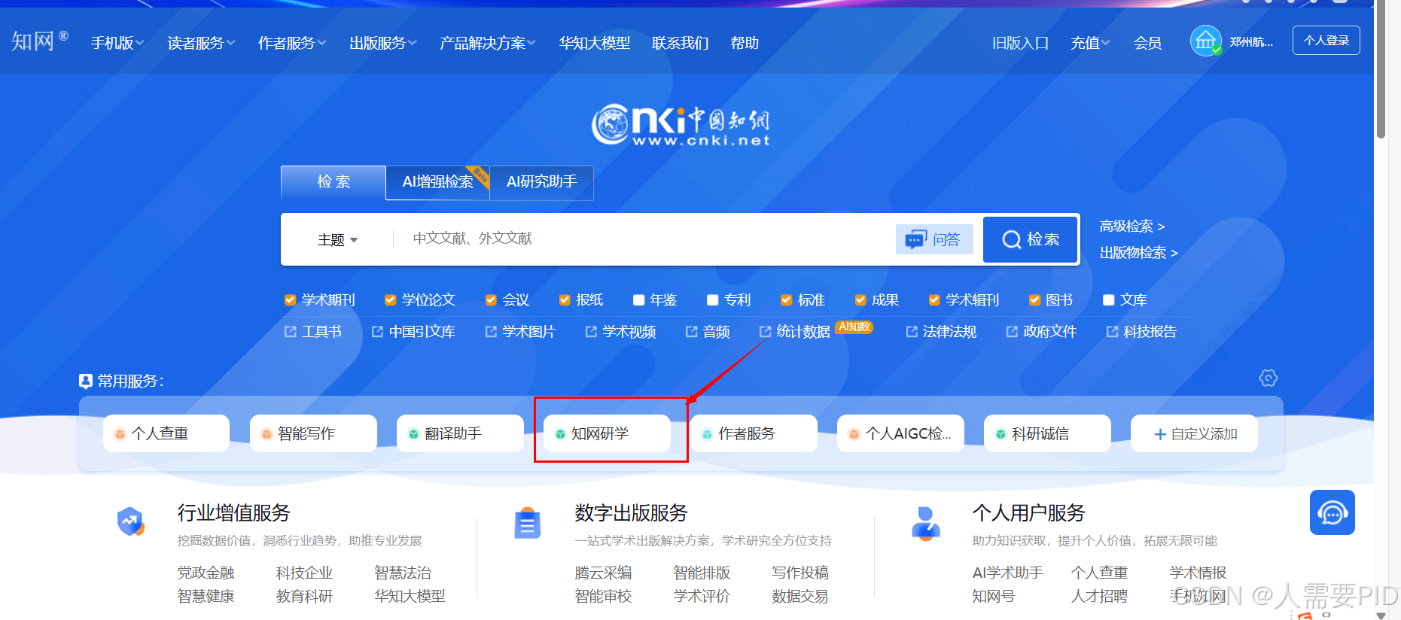Click the 个人登录 button
The width and height of the screenshot is (1401, 620).
[x=1326, y=41]
